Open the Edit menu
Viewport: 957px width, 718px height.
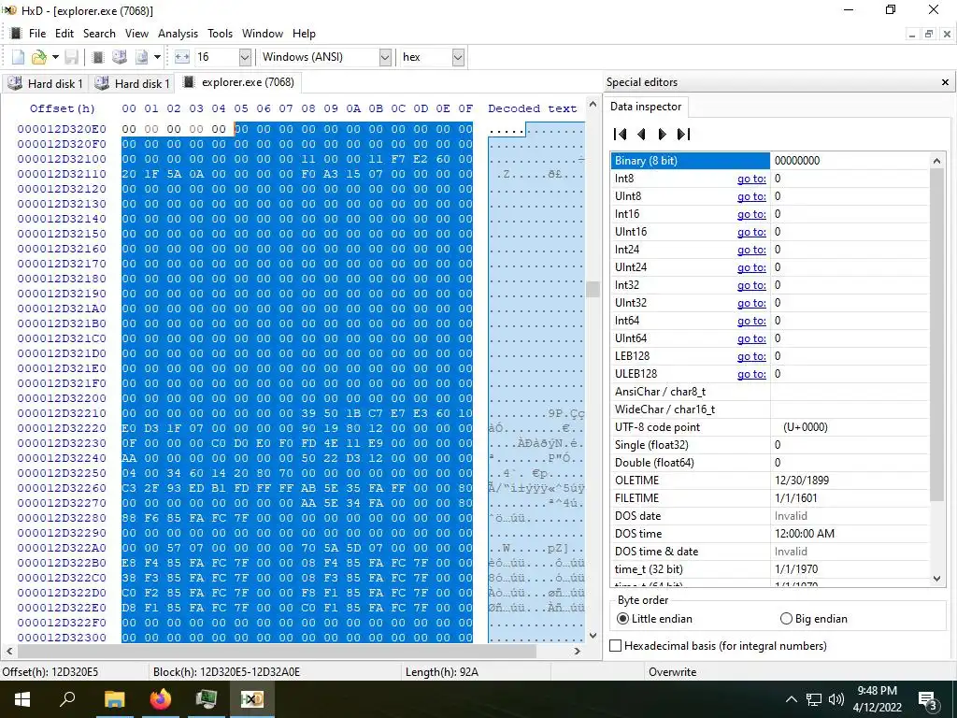[64, 34]
